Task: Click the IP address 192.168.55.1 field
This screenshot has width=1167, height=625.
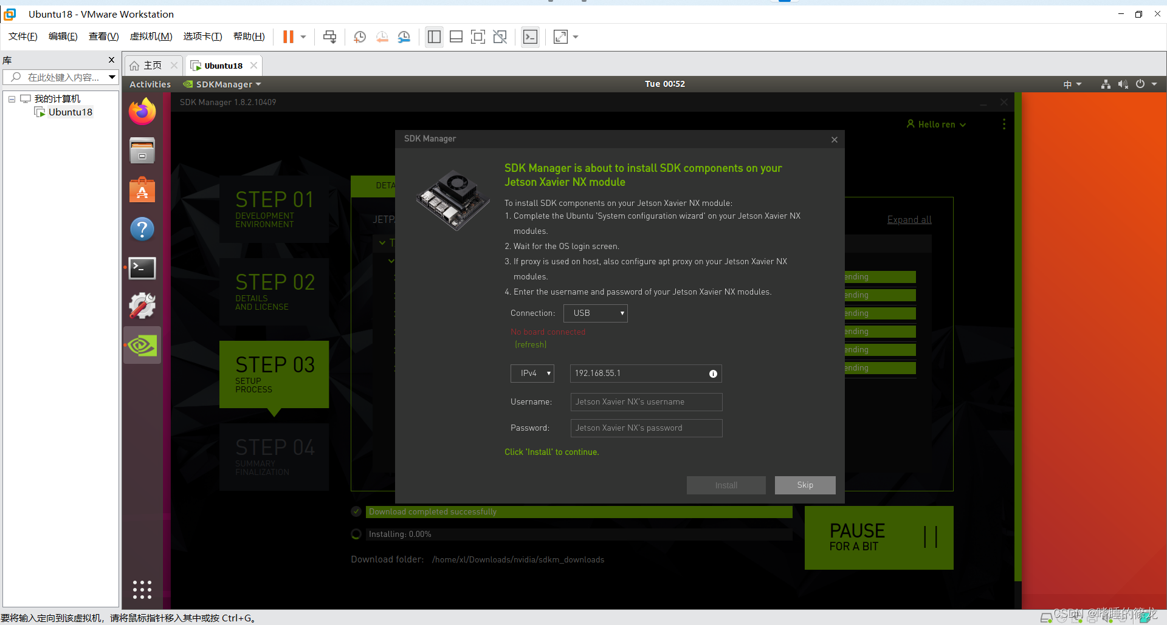Action: point(645,373)
